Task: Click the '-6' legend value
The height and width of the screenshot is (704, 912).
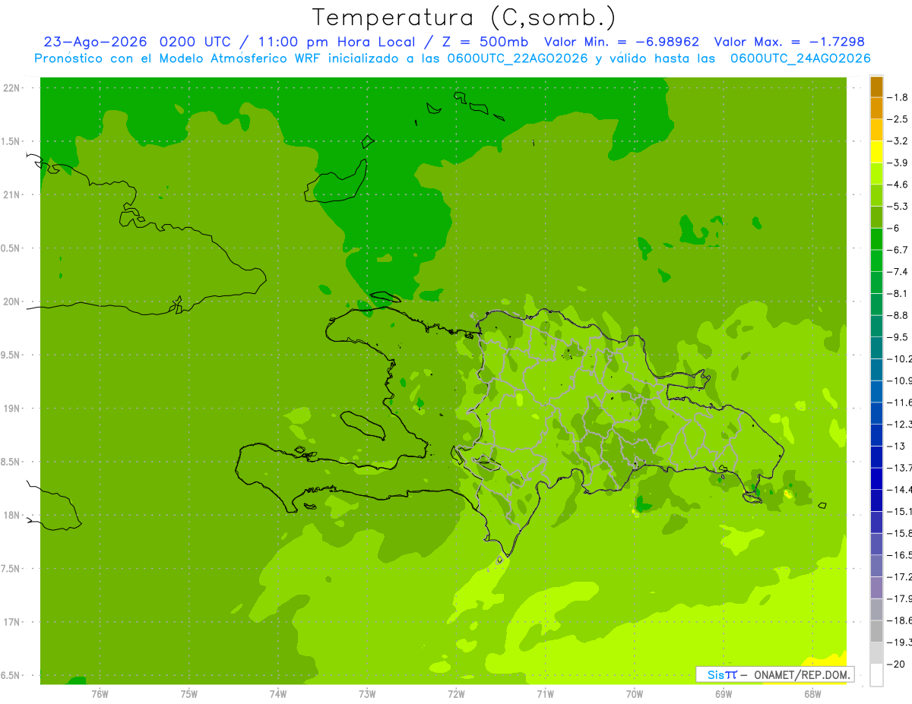Action: coord(894,228)
